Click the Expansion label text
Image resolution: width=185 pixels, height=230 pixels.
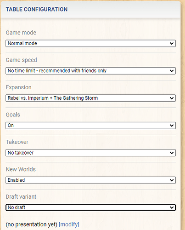click(x=19, y=87)
